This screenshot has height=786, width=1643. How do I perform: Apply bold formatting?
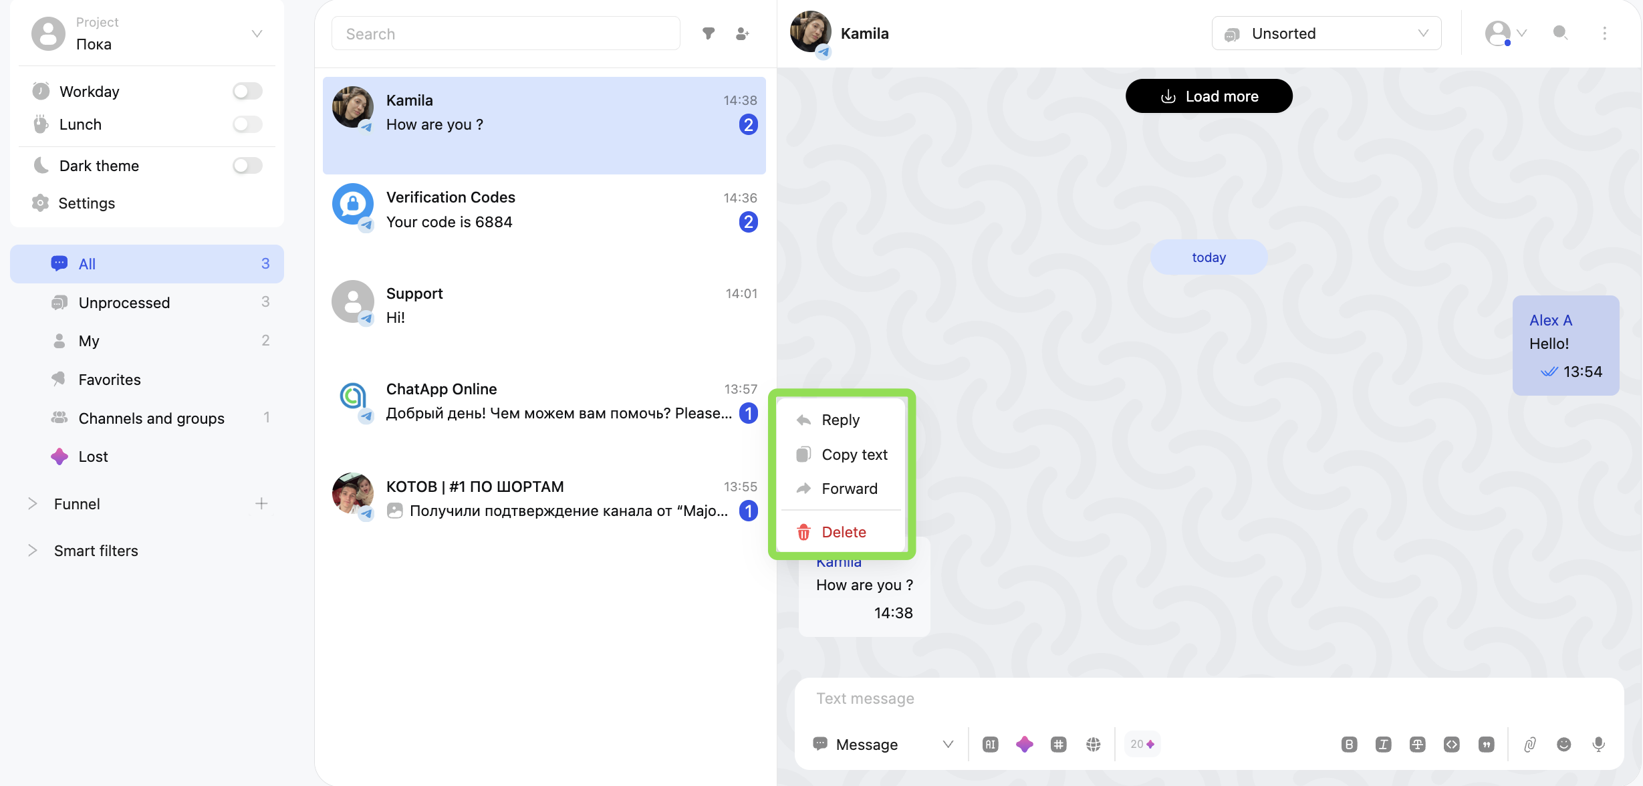1349,744
